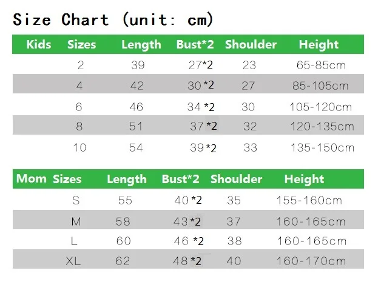Click the 155-160cm height value

tap(309, 200)
